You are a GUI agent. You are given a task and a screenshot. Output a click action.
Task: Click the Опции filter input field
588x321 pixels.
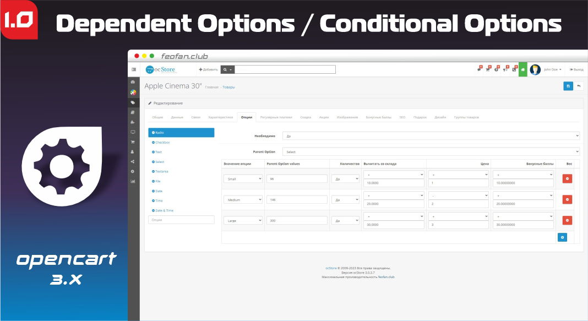pyautogui.click(x=181, y=219)
